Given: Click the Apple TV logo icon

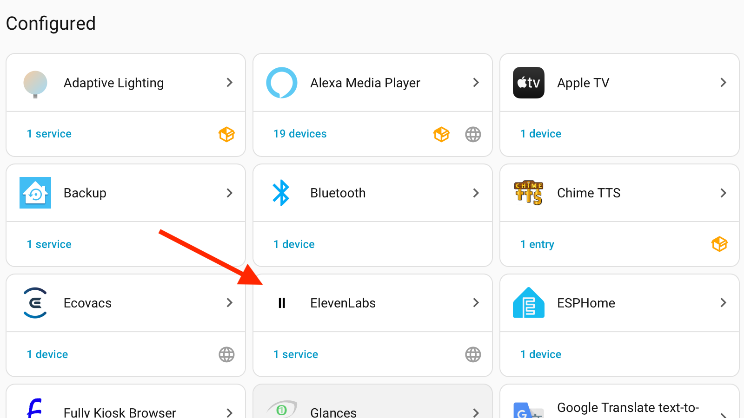Looking at the screenshot, I should [x=529, y=83].
